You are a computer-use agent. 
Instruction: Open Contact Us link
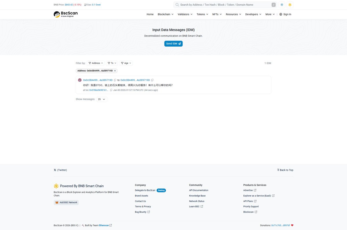pyautogui.click(x=140, y=201)
